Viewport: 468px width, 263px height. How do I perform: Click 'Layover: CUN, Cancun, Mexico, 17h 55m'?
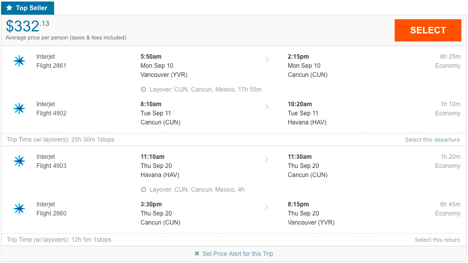[205, 89]
